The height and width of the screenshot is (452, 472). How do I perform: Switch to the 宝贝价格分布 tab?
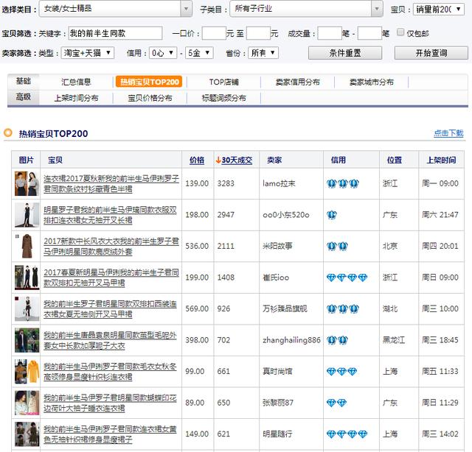tap(150, 98)
